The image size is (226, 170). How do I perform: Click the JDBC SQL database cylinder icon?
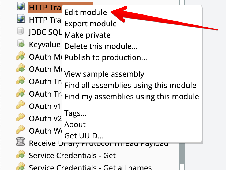21,31
